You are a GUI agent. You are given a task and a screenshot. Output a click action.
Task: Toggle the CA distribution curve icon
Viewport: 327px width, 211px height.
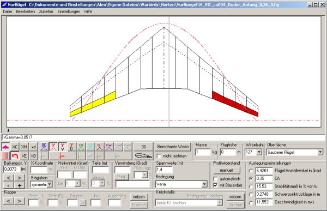[81, 147]
